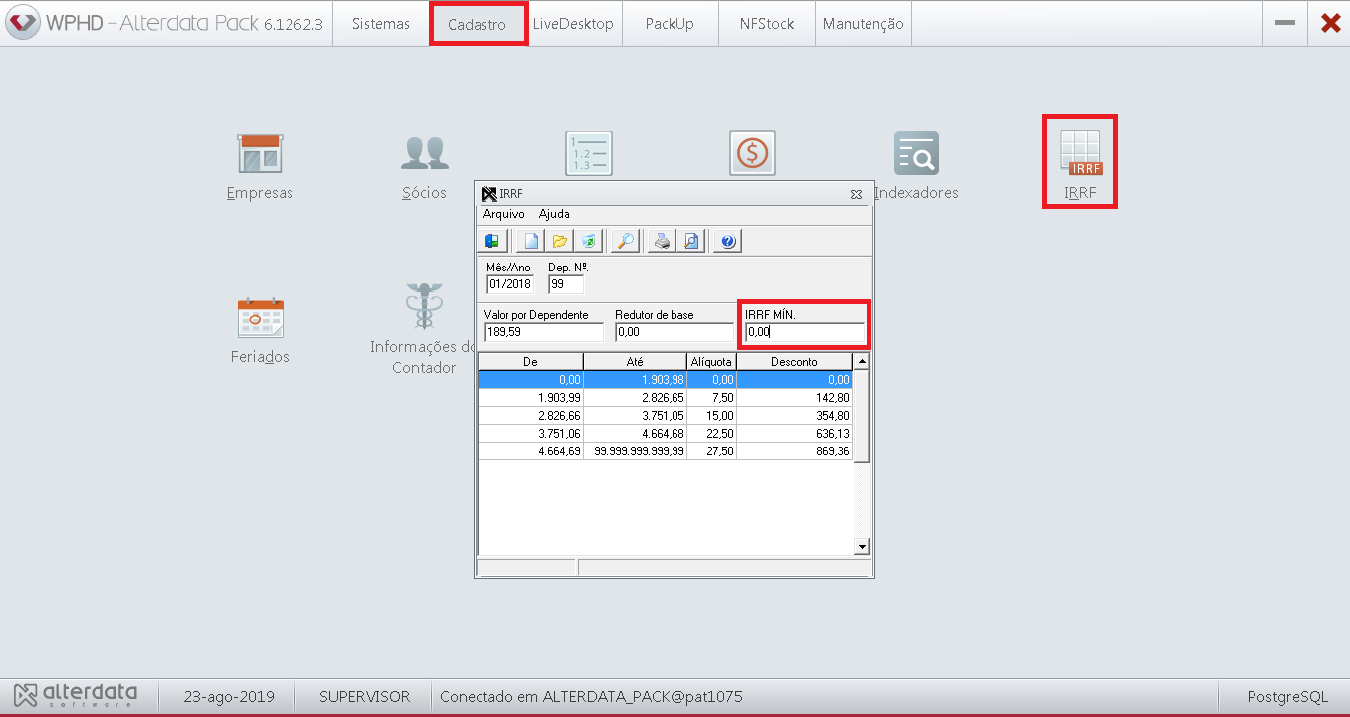Screen dimensions: 1350x717
Task: Click the printer toolbar icon
Action: [x=662, y=241]
